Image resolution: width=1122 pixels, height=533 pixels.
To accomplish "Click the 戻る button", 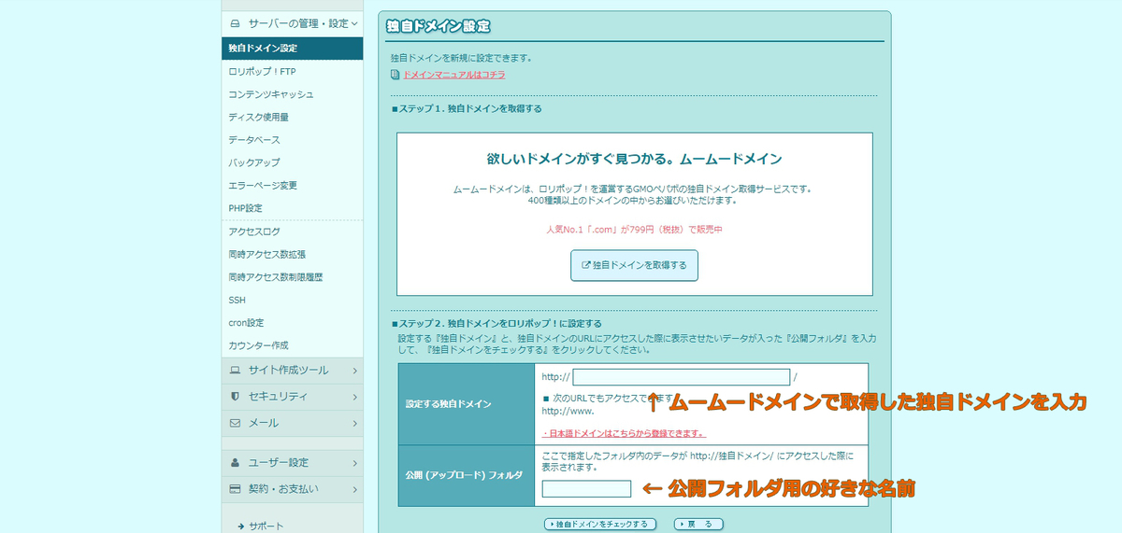I will 698,524.
